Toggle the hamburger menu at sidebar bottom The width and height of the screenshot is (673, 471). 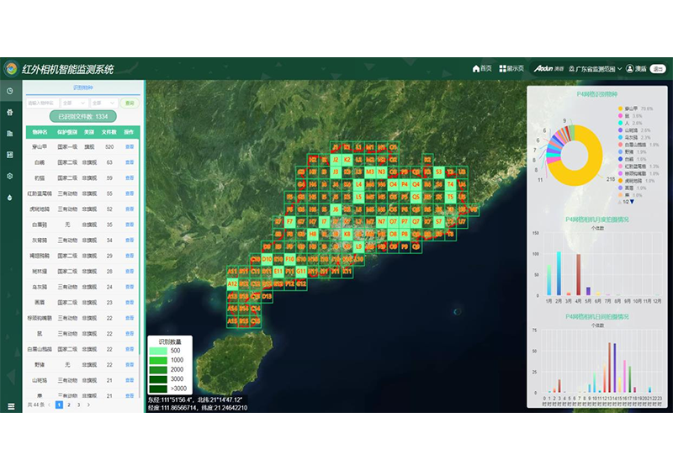(10, 406)
